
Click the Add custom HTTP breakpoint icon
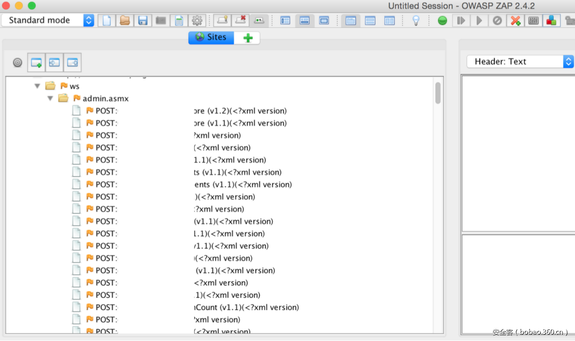point(515,20)
